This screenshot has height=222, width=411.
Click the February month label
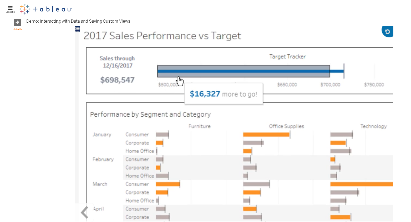click(103, 159)
